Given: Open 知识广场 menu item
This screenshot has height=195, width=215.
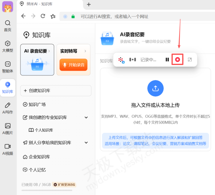Looking at the screenshot, I should pyautogui.click(x=37, y=105).
